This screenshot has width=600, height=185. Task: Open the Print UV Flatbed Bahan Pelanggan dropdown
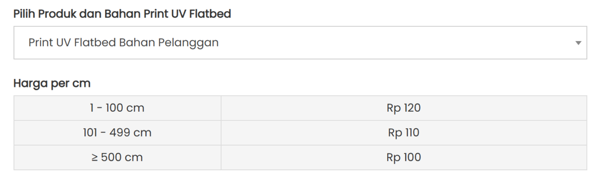tap(300, 43)
